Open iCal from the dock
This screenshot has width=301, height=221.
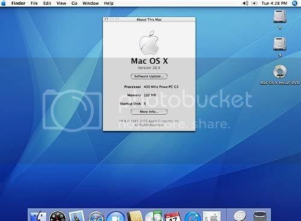point(173,217)
